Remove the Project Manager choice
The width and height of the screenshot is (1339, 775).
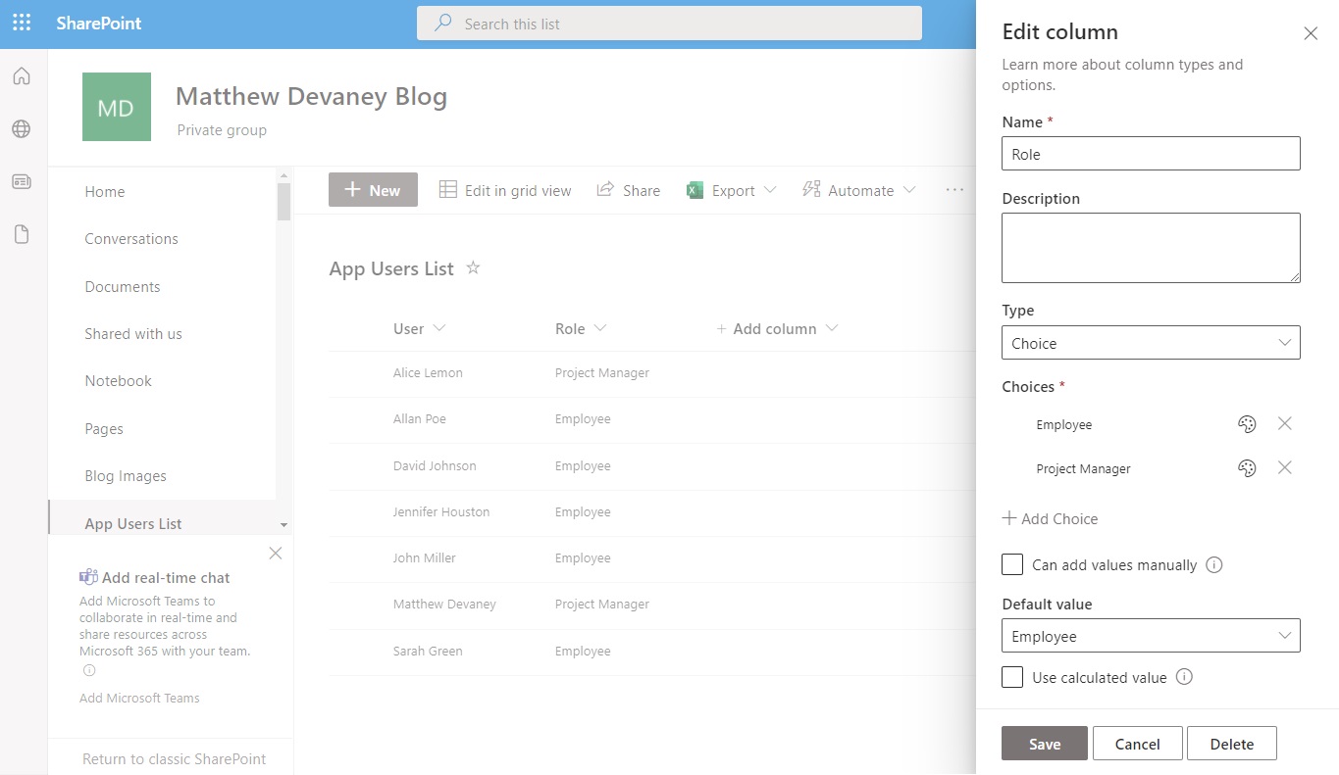1284,468
